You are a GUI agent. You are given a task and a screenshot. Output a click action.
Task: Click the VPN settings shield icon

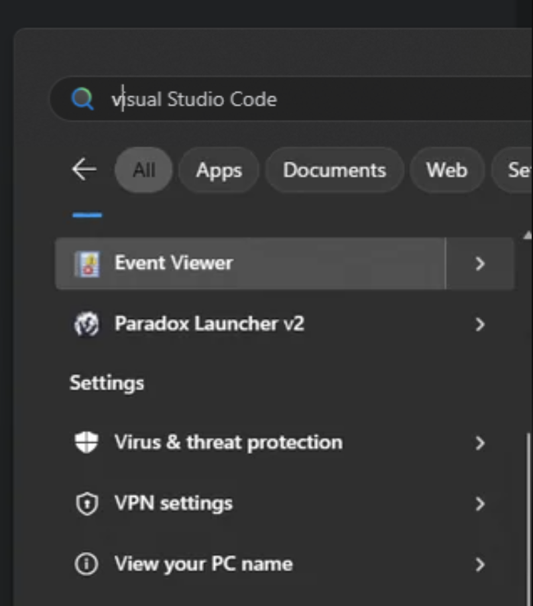[x=87, y=504]
